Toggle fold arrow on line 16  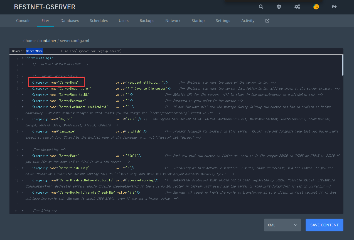[x=23, y=168]
